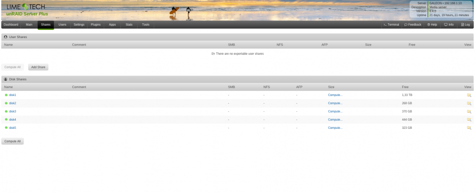
Task: Open the disk5 share link
Action: (x=12, y=127)
